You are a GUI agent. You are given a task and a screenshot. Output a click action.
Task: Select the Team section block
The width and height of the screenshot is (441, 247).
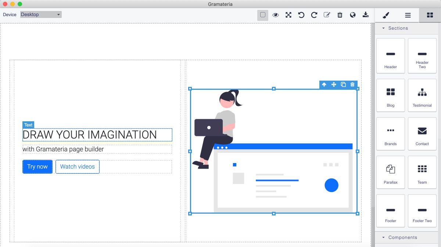point(422,172)
